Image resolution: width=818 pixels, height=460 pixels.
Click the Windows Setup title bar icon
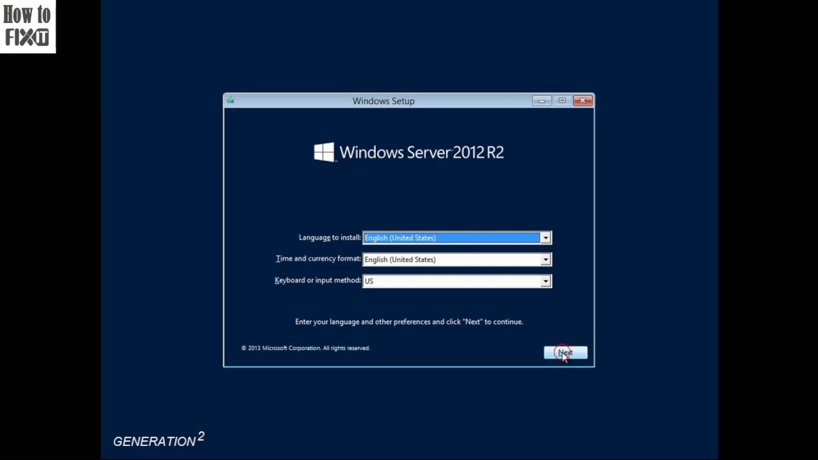(231, 100)
